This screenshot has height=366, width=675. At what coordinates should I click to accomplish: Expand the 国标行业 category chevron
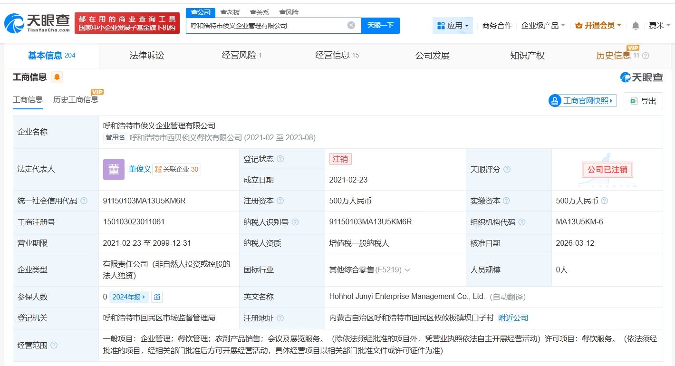click(x=407, y=270)
